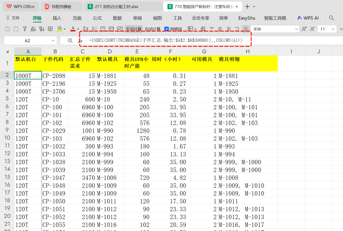Viewport: 343px width, 231px height.
Task: Click cell containing CP-2098
Action: pos(55,76)
